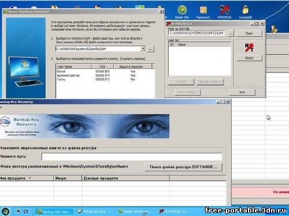Click the first quick launch icon on taskbar
The image size is (289, 216).
click(18, 211)
